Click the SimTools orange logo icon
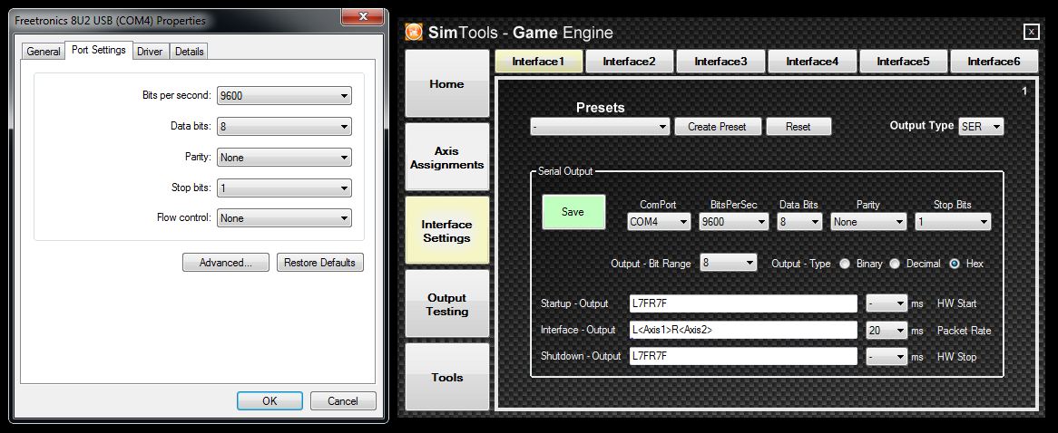This screenshot has width=1058, height=433. click(413, 32)
